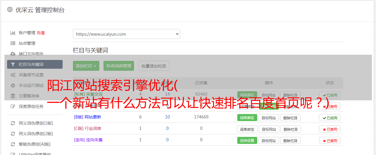This screenshot has width=376, height=155.
Task: Click the 92460 collected count cell
Action: click(x=201, y=94)
